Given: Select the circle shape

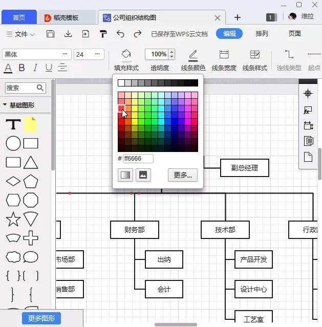Looking at the screenshot, I should pyautogui.click(x=13, y=143).
